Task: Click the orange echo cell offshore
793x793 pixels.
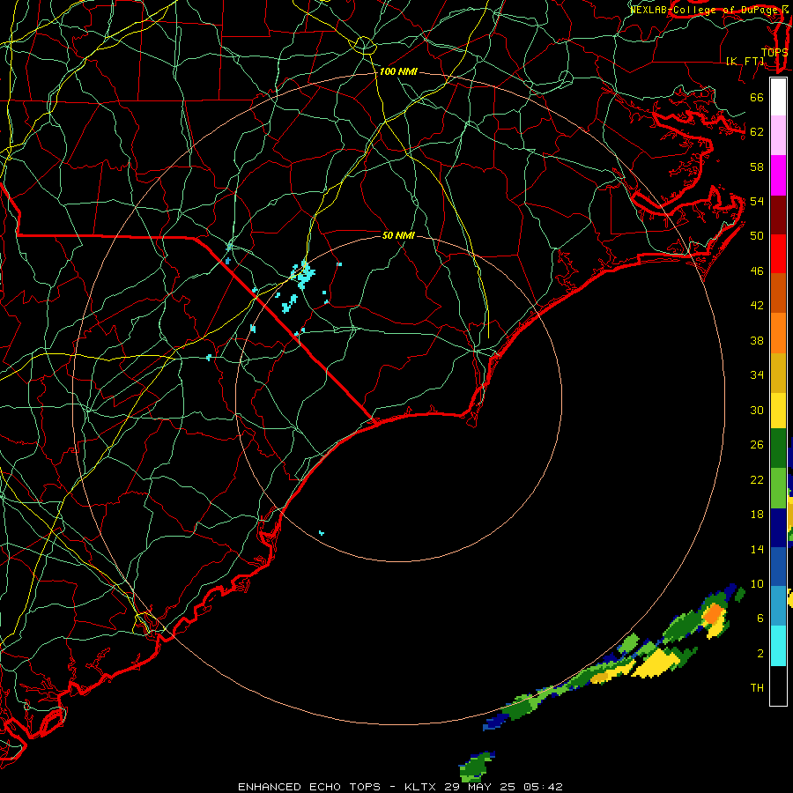Action: 714,614
